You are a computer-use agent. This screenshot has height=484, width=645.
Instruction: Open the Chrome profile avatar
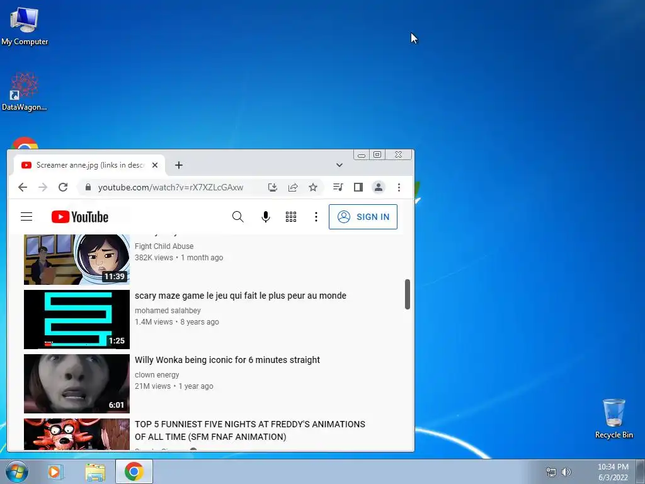click(379, 187)
